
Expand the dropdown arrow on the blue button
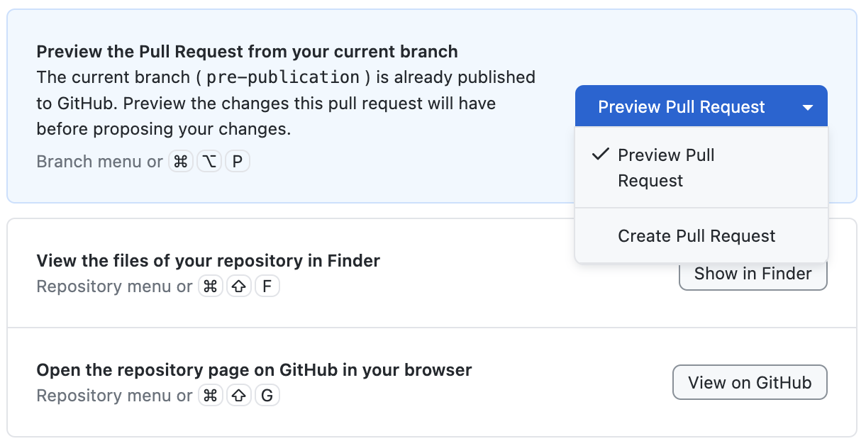[807, 108]
